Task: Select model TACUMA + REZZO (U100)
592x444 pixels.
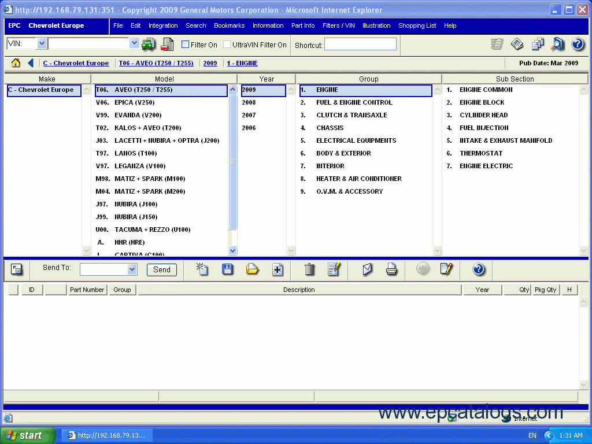Action: (x=161, y=230)
